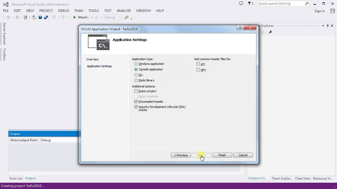Open the Show output from combo box

(x=59, y=140)
